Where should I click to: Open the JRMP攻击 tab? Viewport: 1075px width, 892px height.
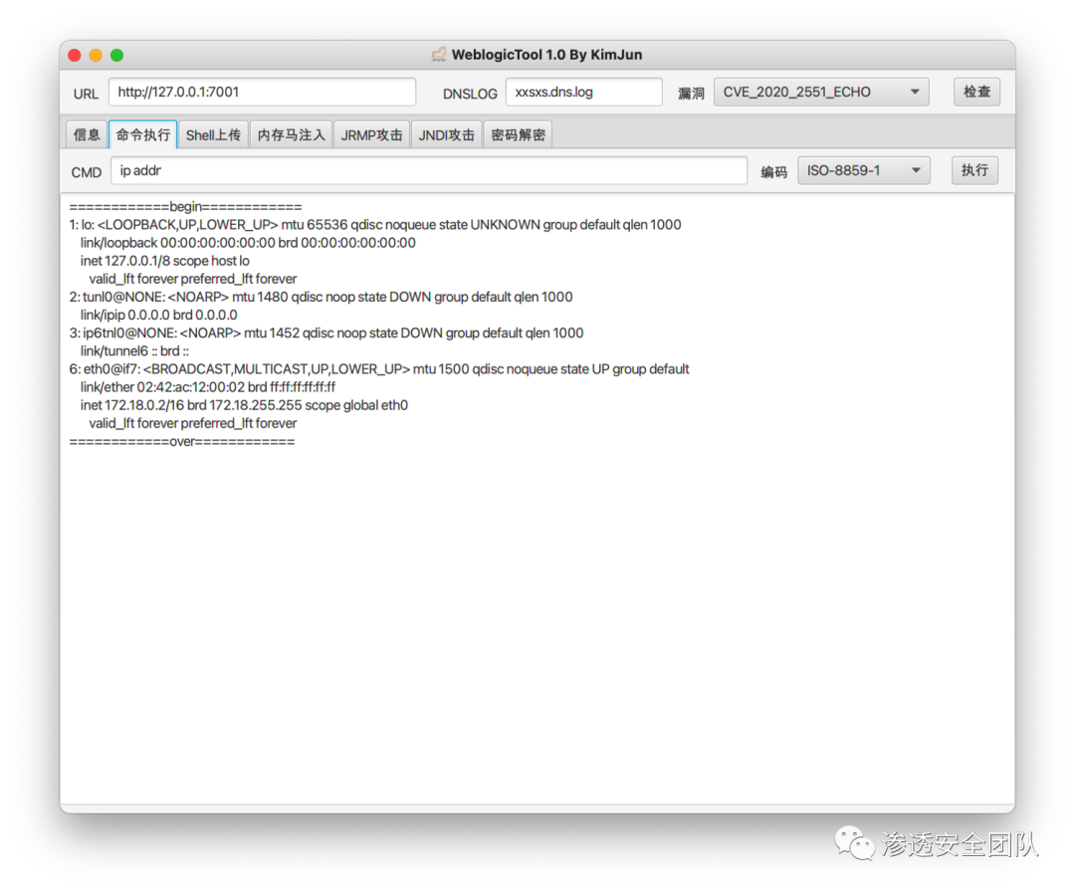[371, 135]
